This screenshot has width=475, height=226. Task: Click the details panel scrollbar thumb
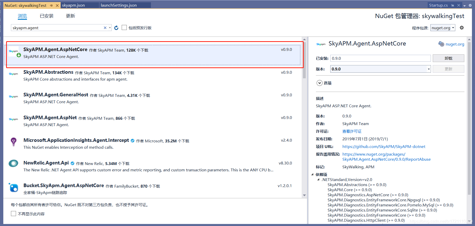[x=469, y=118]
